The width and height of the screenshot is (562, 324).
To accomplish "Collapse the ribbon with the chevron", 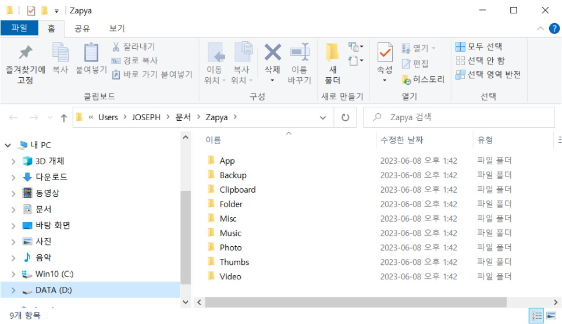I will (540, 28).
